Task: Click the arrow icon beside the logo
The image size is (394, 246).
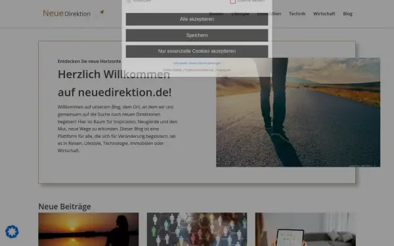Action: tap(102, 12)
